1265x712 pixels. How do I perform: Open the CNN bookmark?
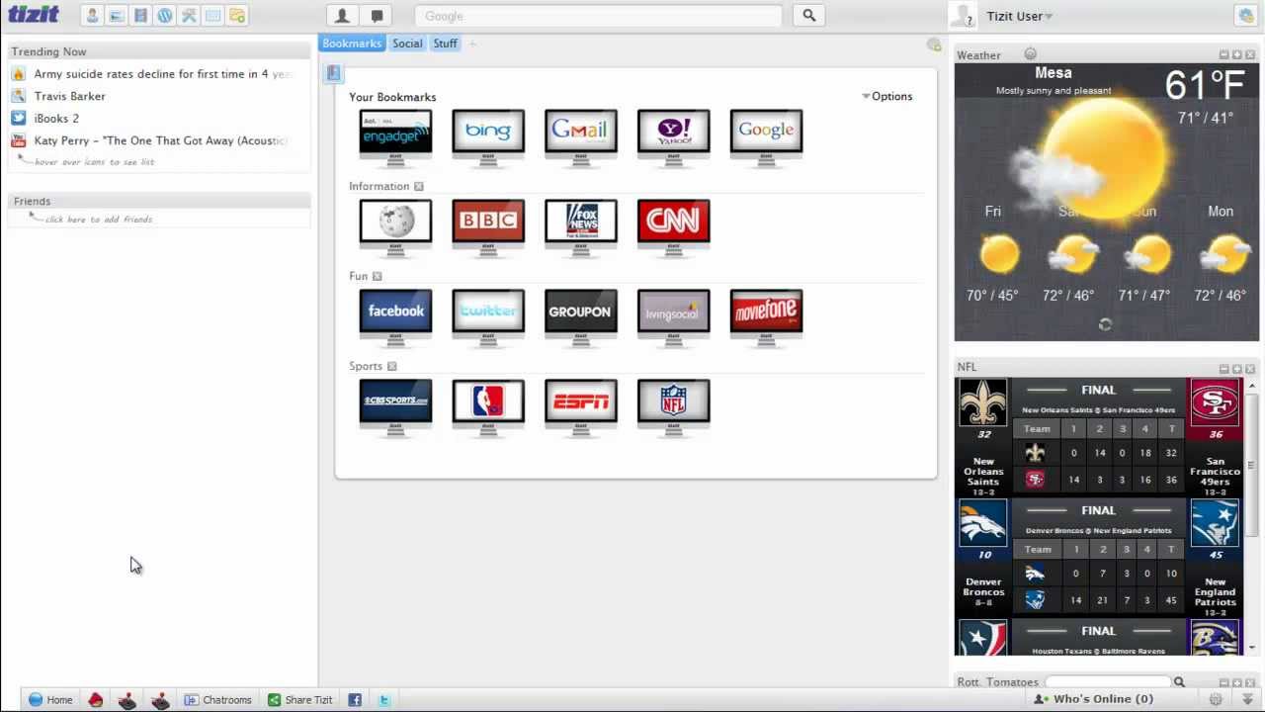pos(674,227)
